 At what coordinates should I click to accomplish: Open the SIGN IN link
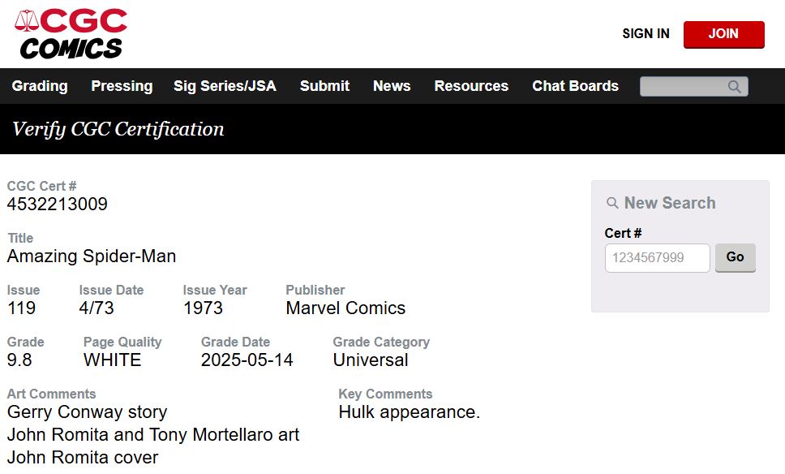(x=646, y=34)
